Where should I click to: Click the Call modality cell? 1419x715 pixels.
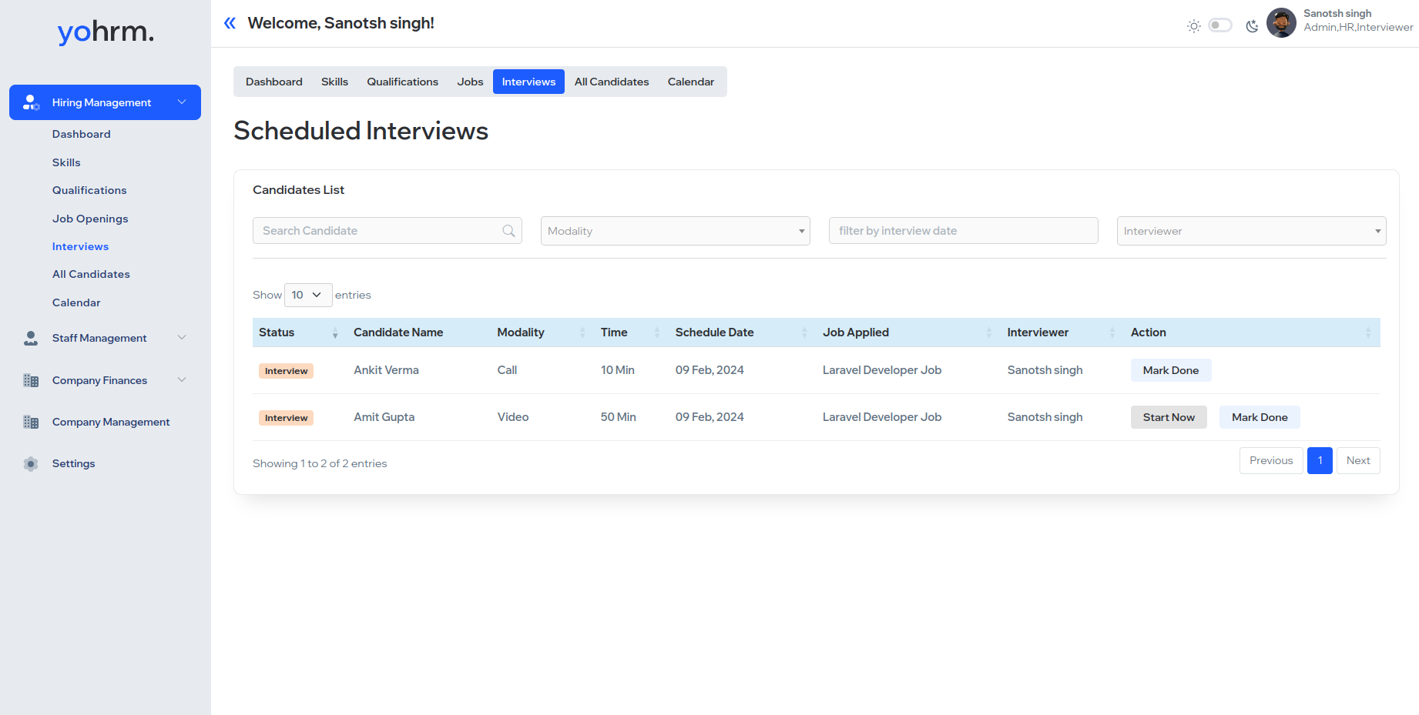(x=507, y=370)
